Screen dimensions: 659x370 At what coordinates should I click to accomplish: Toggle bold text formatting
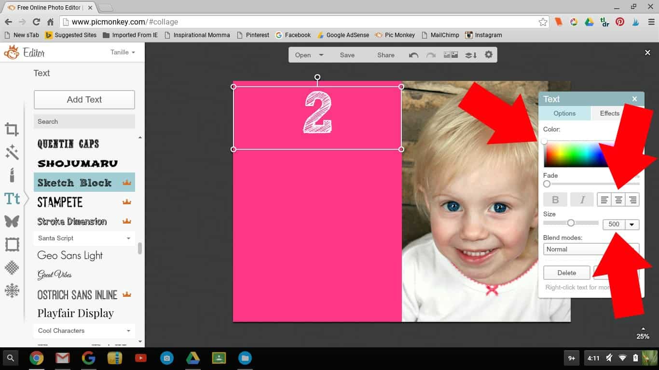pyautogui.click(x=555, y=199)
